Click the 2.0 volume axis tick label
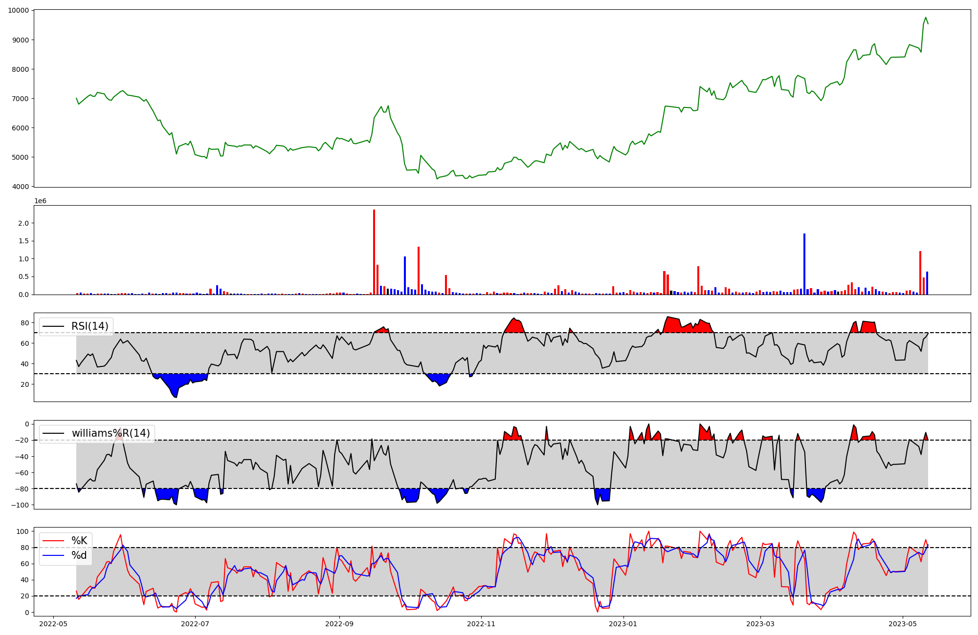Viewport: 978px width, 635px height. coord(23,223)
